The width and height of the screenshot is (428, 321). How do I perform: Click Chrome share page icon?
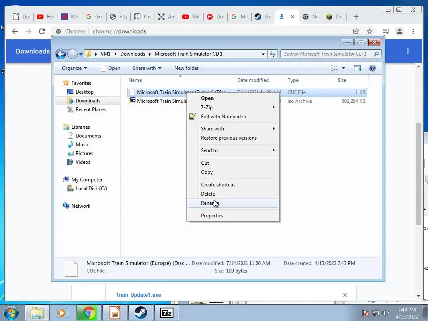coord(356,31)
